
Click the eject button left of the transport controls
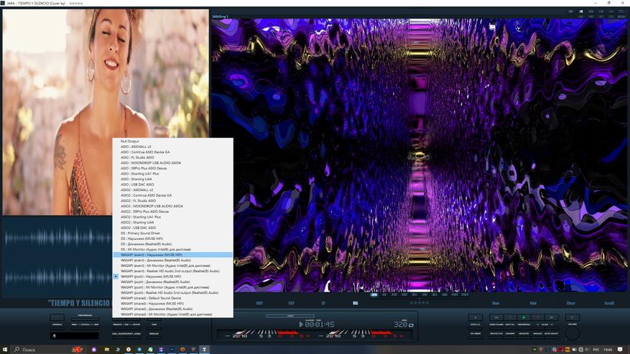click(475, 317)
